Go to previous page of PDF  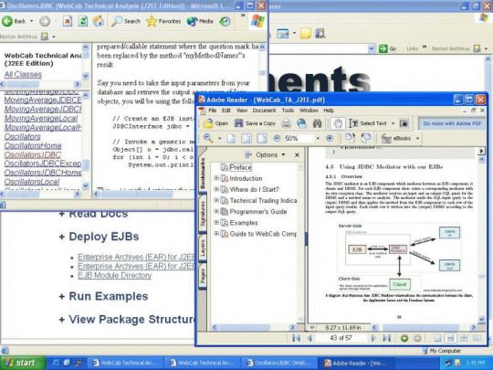[x=310, y=338]
